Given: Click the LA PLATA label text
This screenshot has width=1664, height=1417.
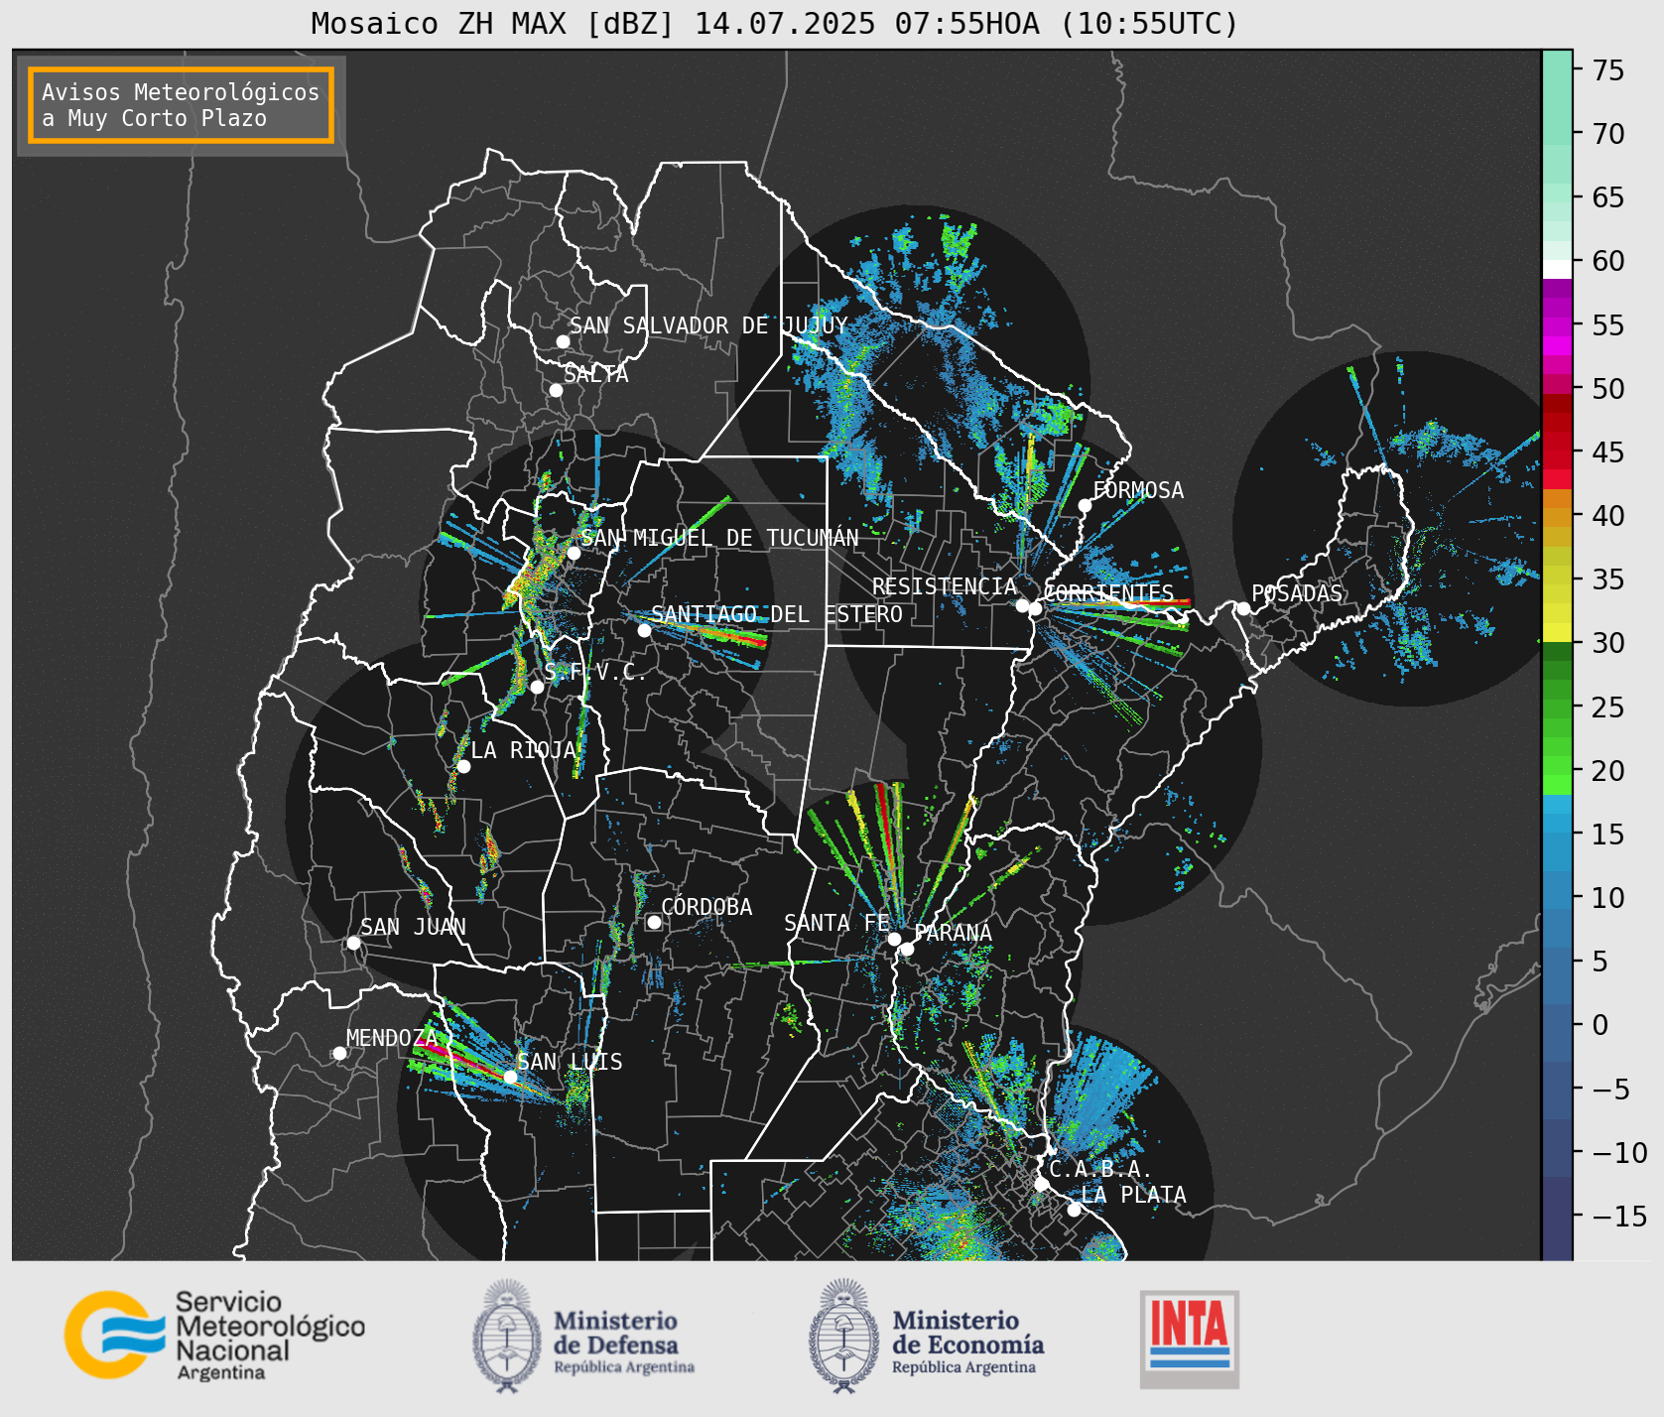Looking at the screenshot, I should (1133, 1195).
